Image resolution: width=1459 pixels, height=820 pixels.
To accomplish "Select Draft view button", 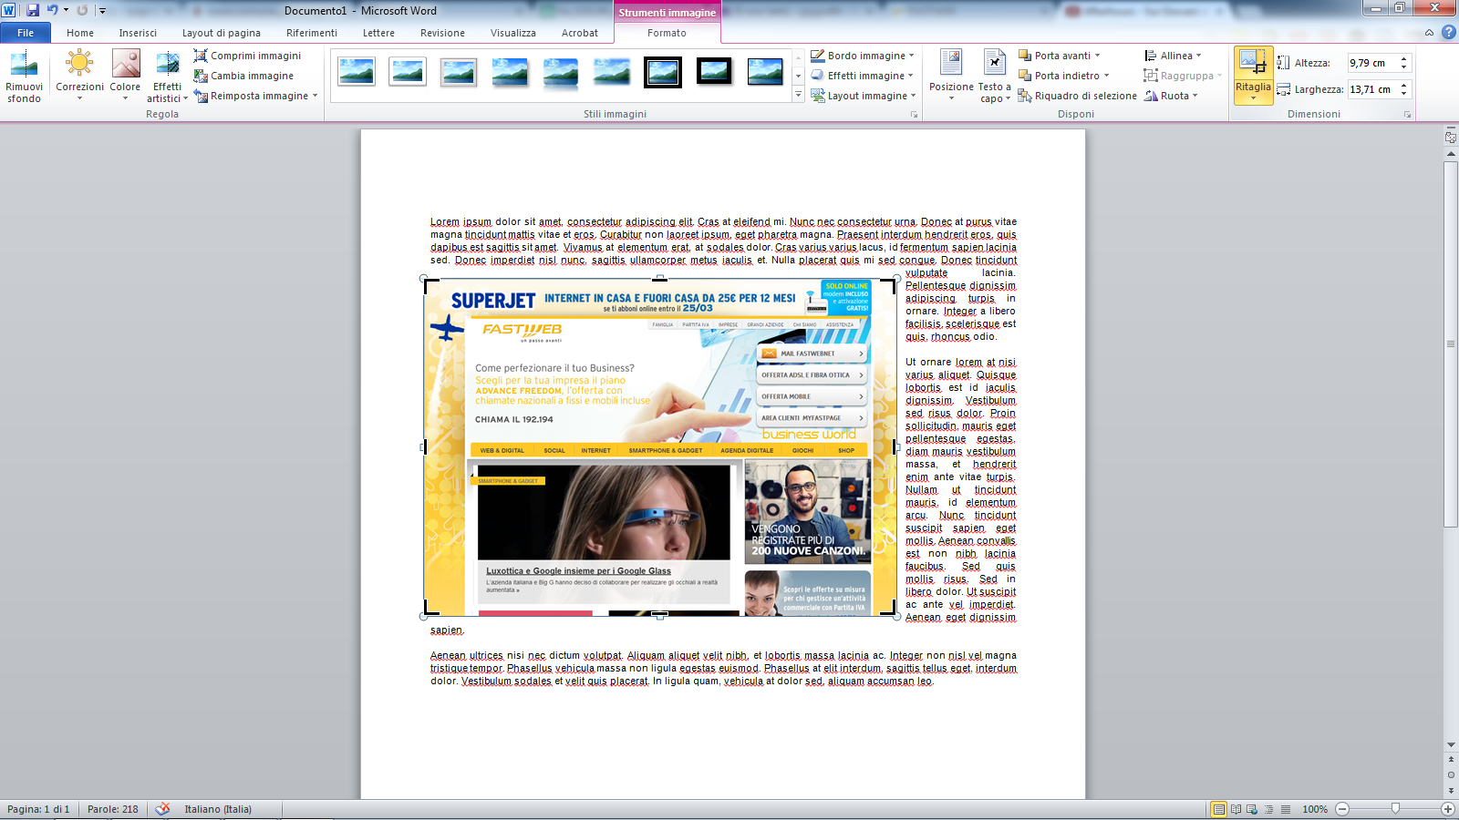I will pos(1286,809).
